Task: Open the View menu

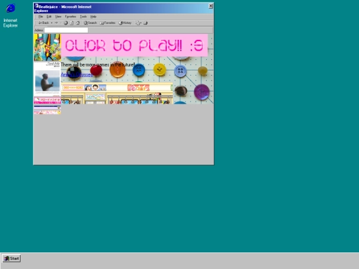Action: coord(58,17)
